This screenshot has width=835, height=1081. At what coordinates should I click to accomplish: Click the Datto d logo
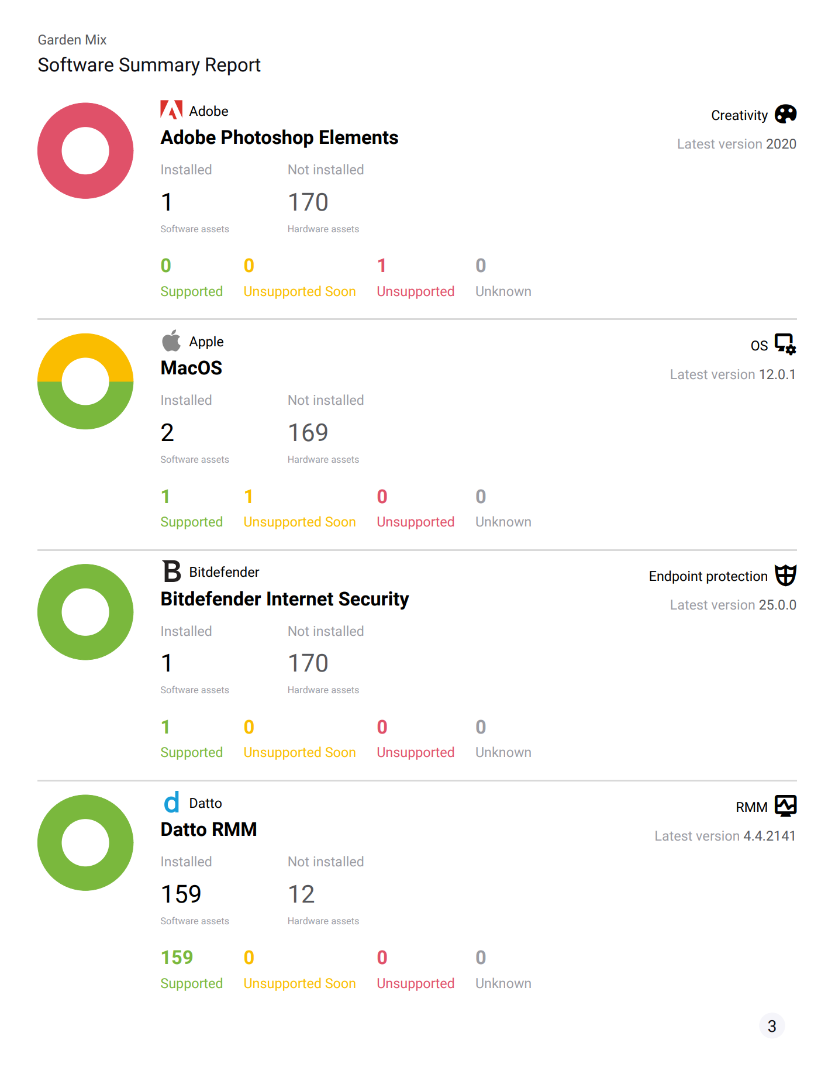click(x=171, y=802)
